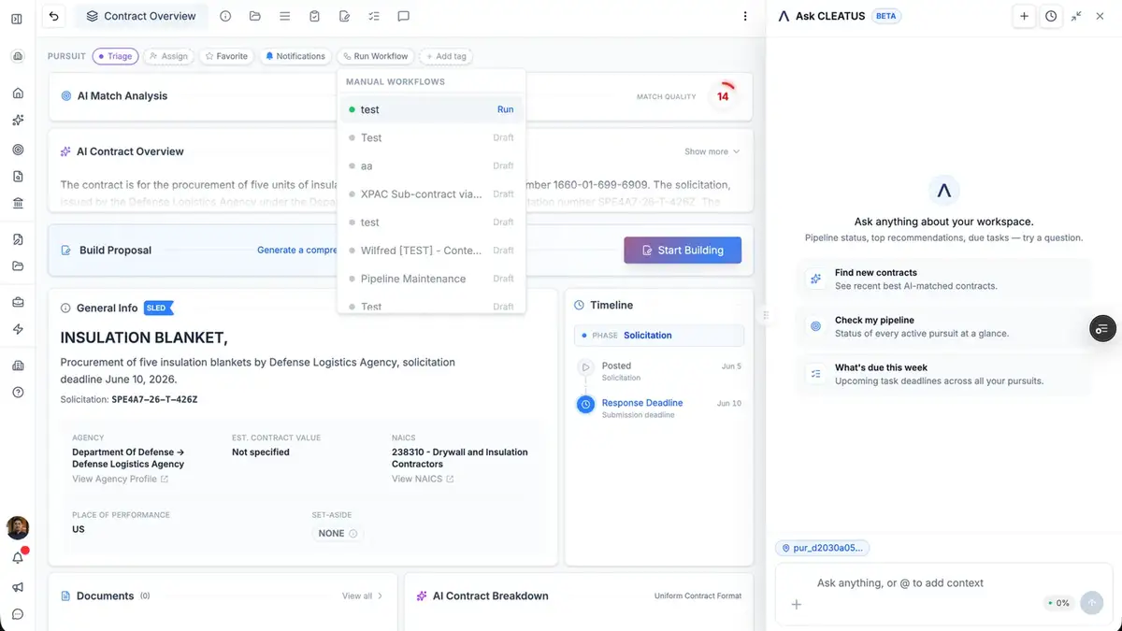Go to Home in left sidebar
Screen dimensions: 1122x631
(18, 93)
